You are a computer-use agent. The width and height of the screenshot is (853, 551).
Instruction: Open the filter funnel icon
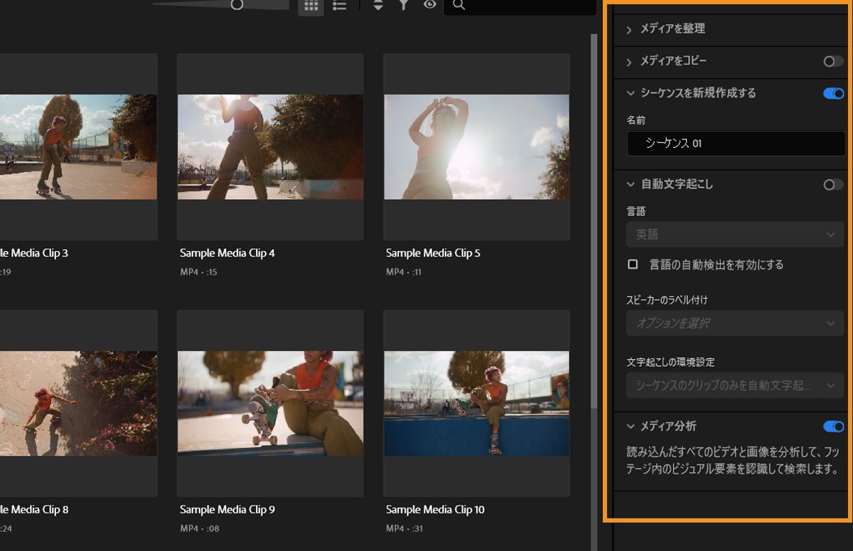pos(403,6)
